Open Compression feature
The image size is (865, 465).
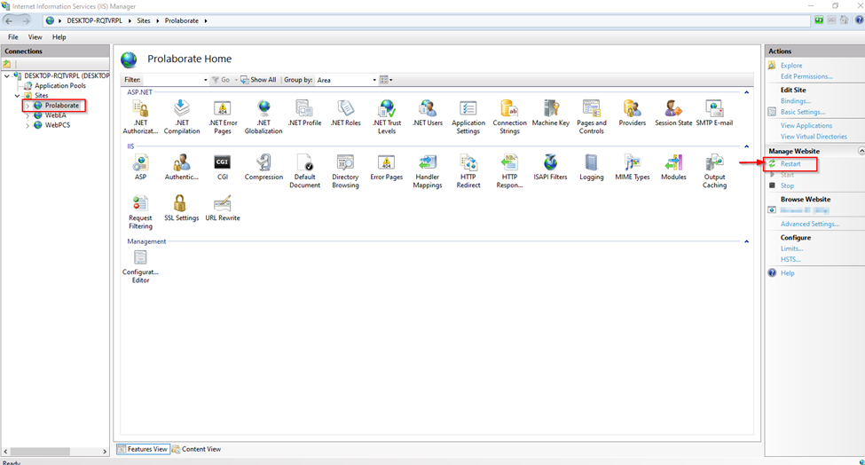263,167
